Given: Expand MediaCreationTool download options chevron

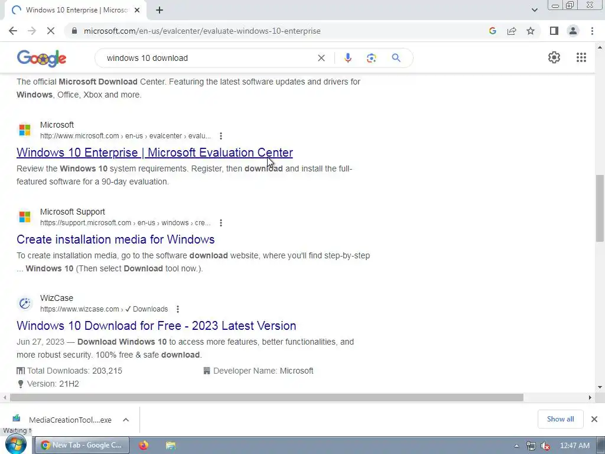Looking at the screenshot, I should coord(126,420).
